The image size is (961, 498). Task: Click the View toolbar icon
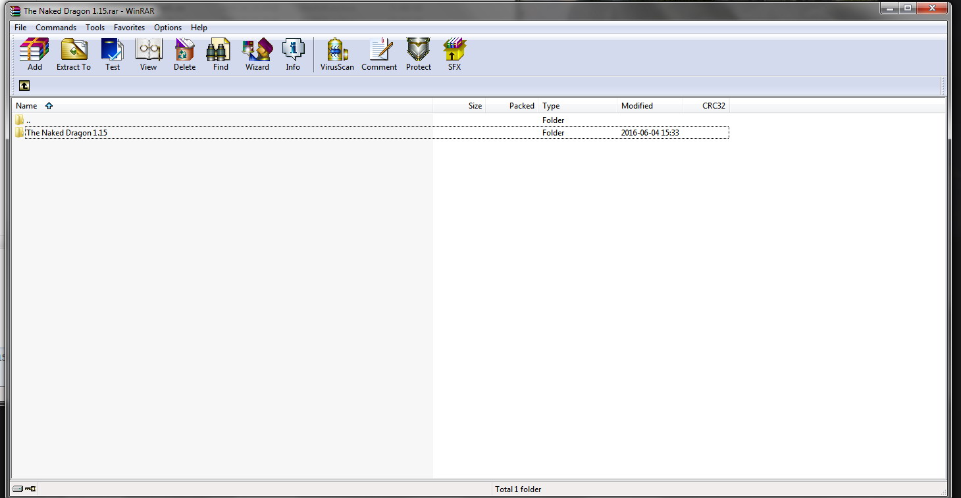point(149,55)
